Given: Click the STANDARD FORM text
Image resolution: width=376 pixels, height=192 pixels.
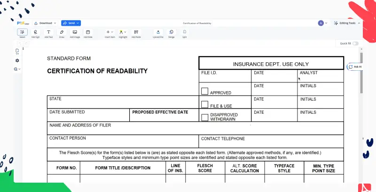Looking at the screenshot, I should [69, 59].
